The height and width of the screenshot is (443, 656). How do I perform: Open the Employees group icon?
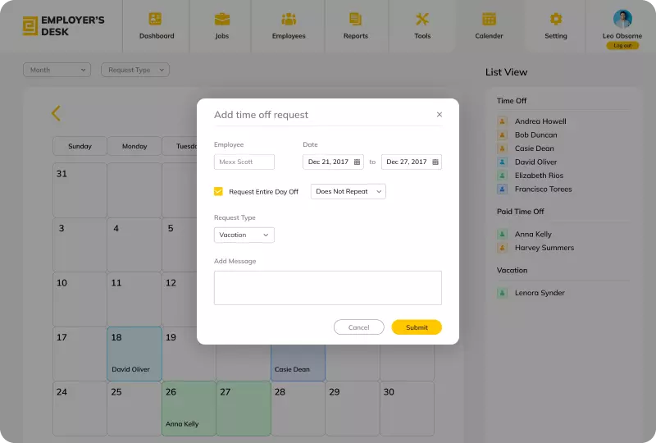[289, 20]
